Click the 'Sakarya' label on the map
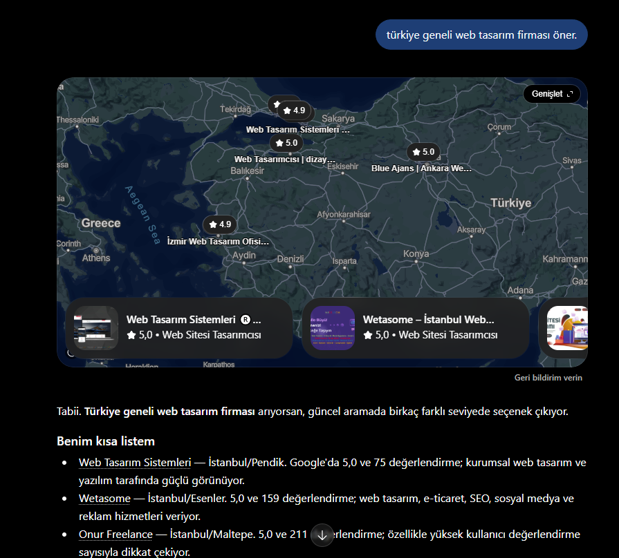Image resolution: width=619 pixels, height=558 pixels. pos(338,118)
